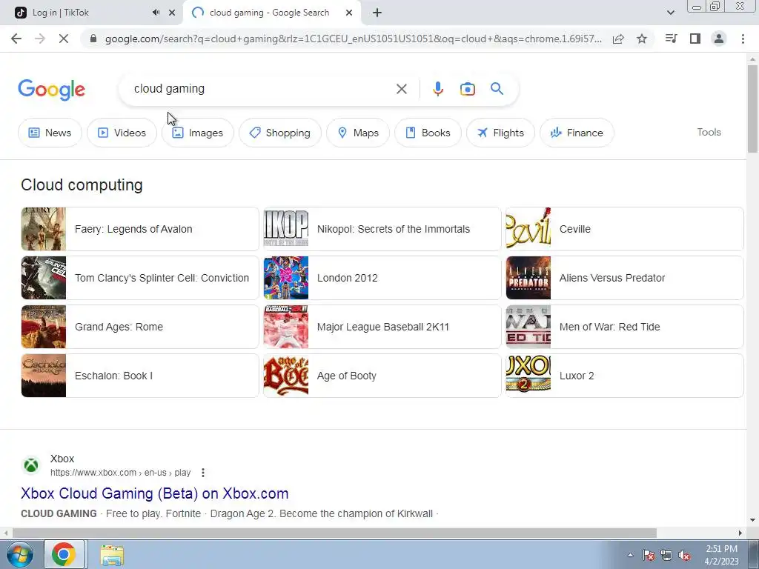Image resolution: width=759 pixels, height=569 pixels.
Task: Open Men of War: Red Tide card
Action: 624,327
